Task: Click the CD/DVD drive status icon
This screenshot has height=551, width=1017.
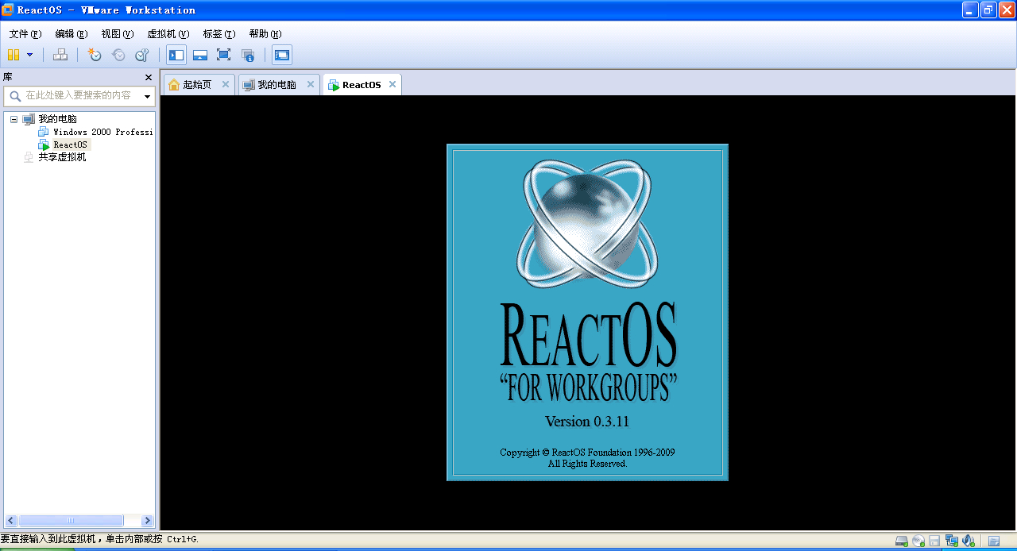Action: [x=918, y=541]
